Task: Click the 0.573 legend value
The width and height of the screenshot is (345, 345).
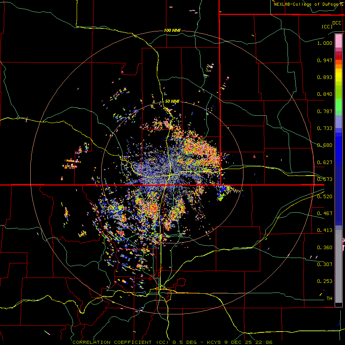Action: pos(325,179)
